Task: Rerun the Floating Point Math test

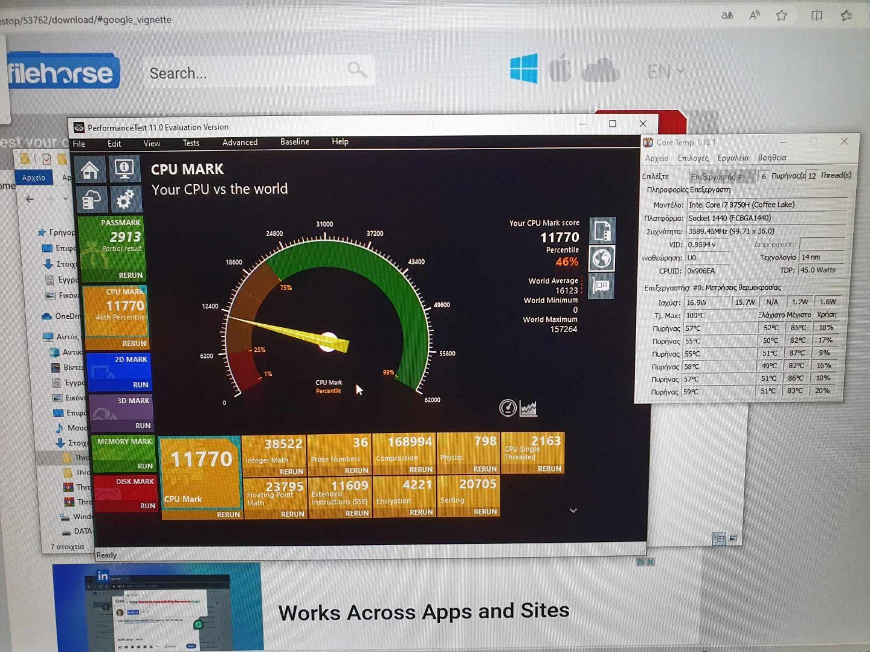Action: [x=292, y=514]
